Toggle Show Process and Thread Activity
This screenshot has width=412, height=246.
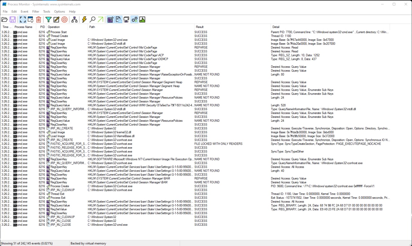135,20
